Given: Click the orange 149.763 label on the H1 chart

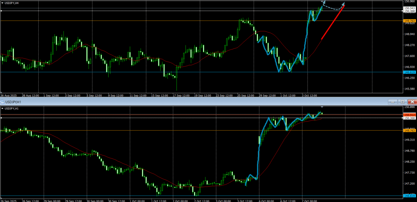Looking at the screenshot, I should pyautogui.click(x=409, y=131).
